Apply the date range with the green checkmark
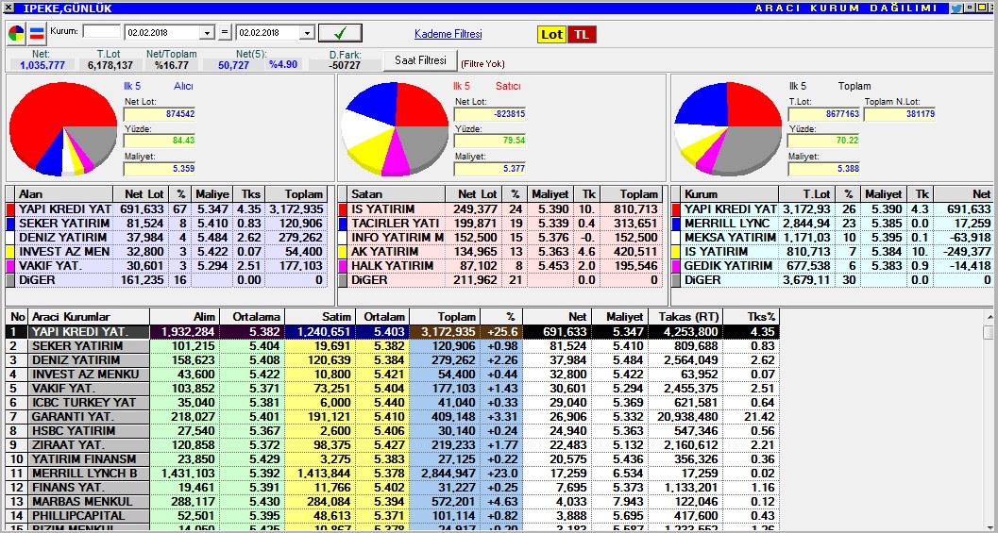998x533 pixels. (x=340, y=33)
